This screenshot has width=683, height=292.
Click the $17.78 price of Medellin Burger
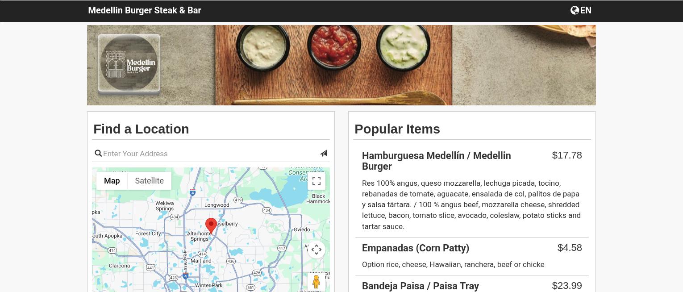coord(567,155)
